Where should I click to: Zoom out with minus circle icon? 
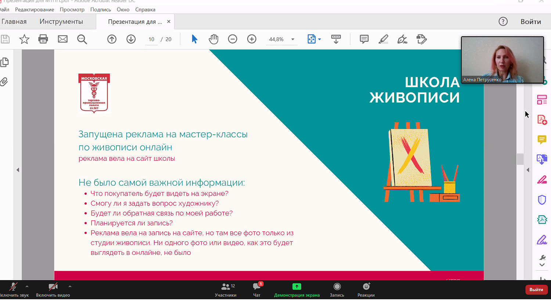(233, 39)
